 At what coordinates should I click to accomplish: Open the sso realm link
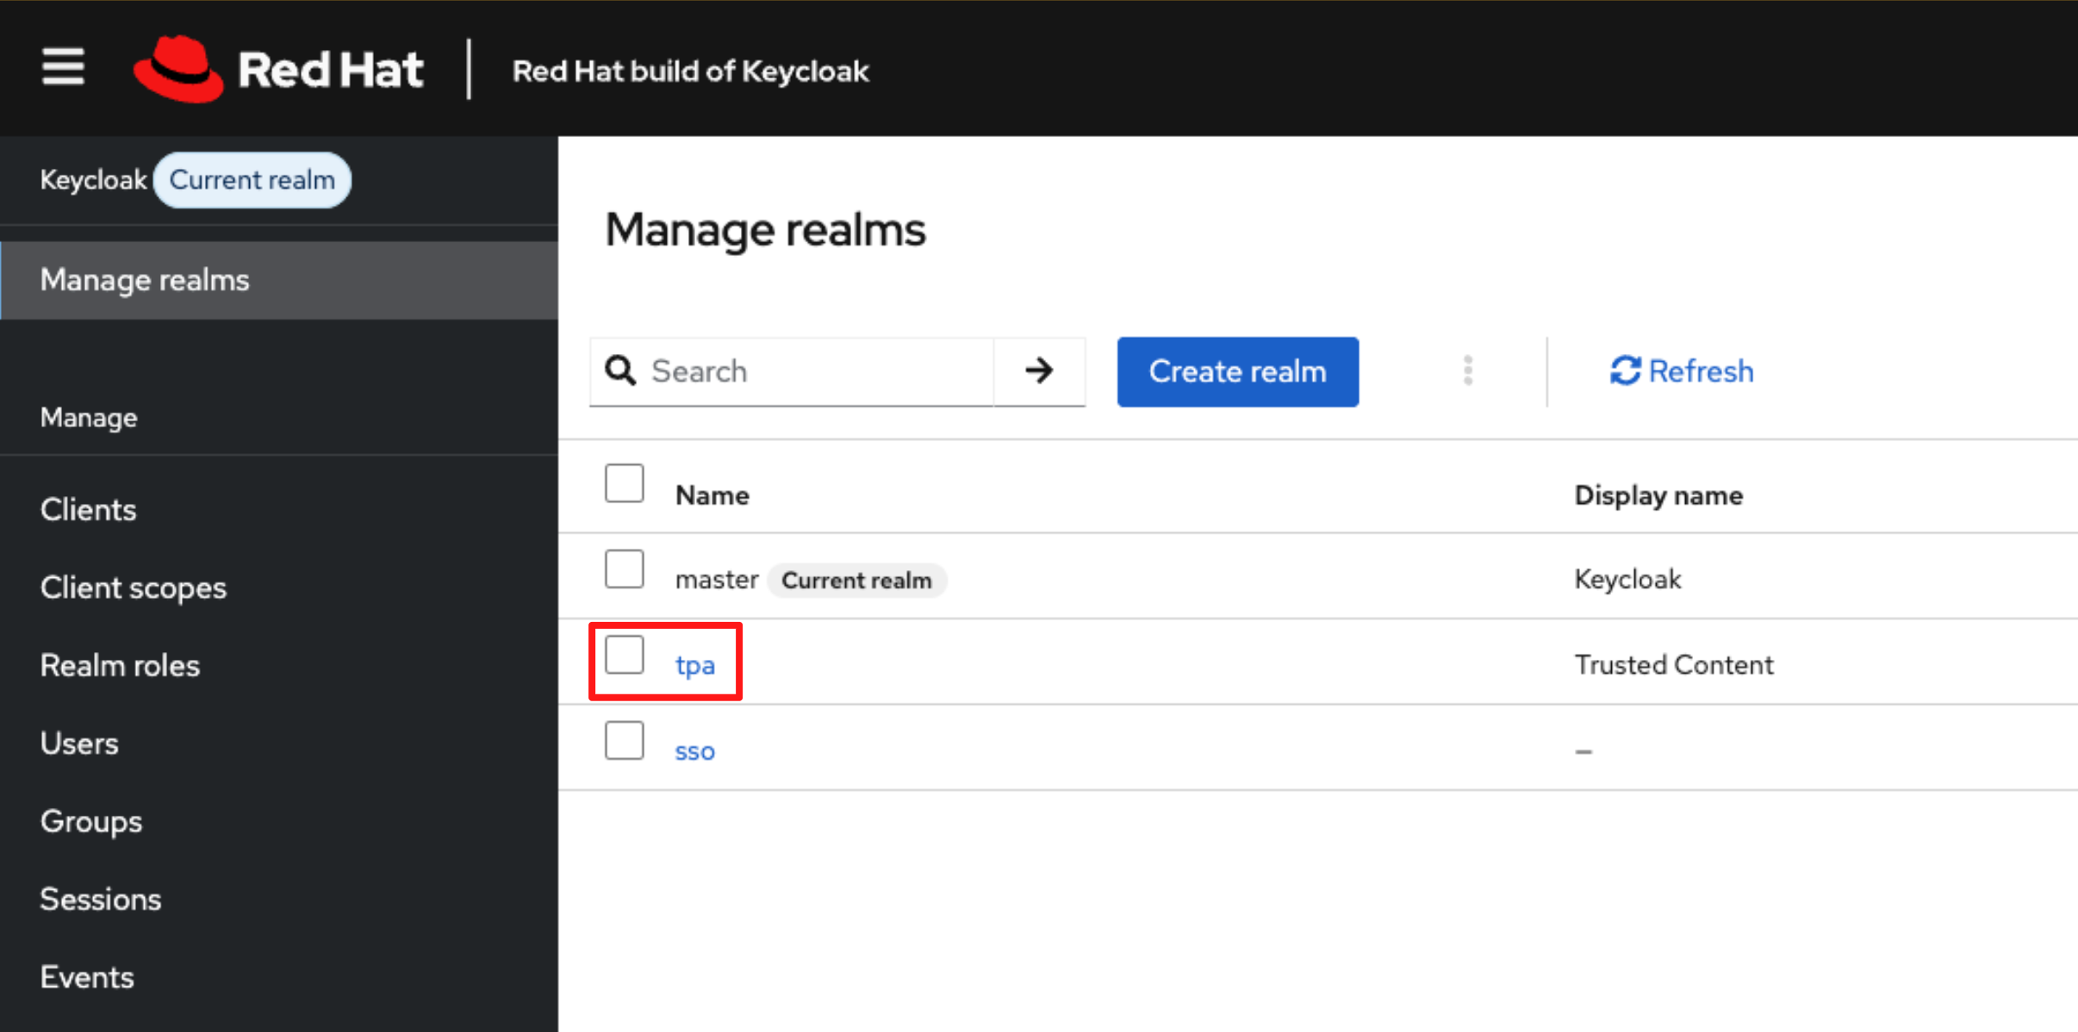point(694,751)
